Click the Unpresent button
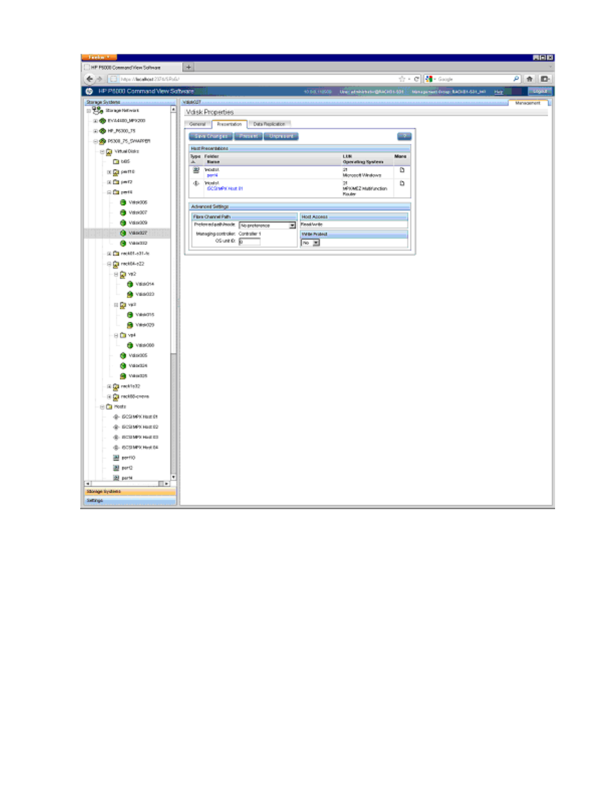The image size is (597, 795). click(x=282, y=136)
